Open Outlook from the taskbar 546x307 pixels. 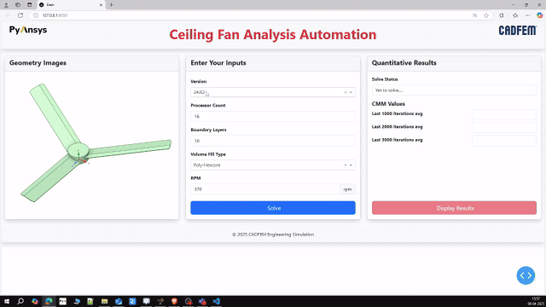pyautogui.click(x=119, y=301)
